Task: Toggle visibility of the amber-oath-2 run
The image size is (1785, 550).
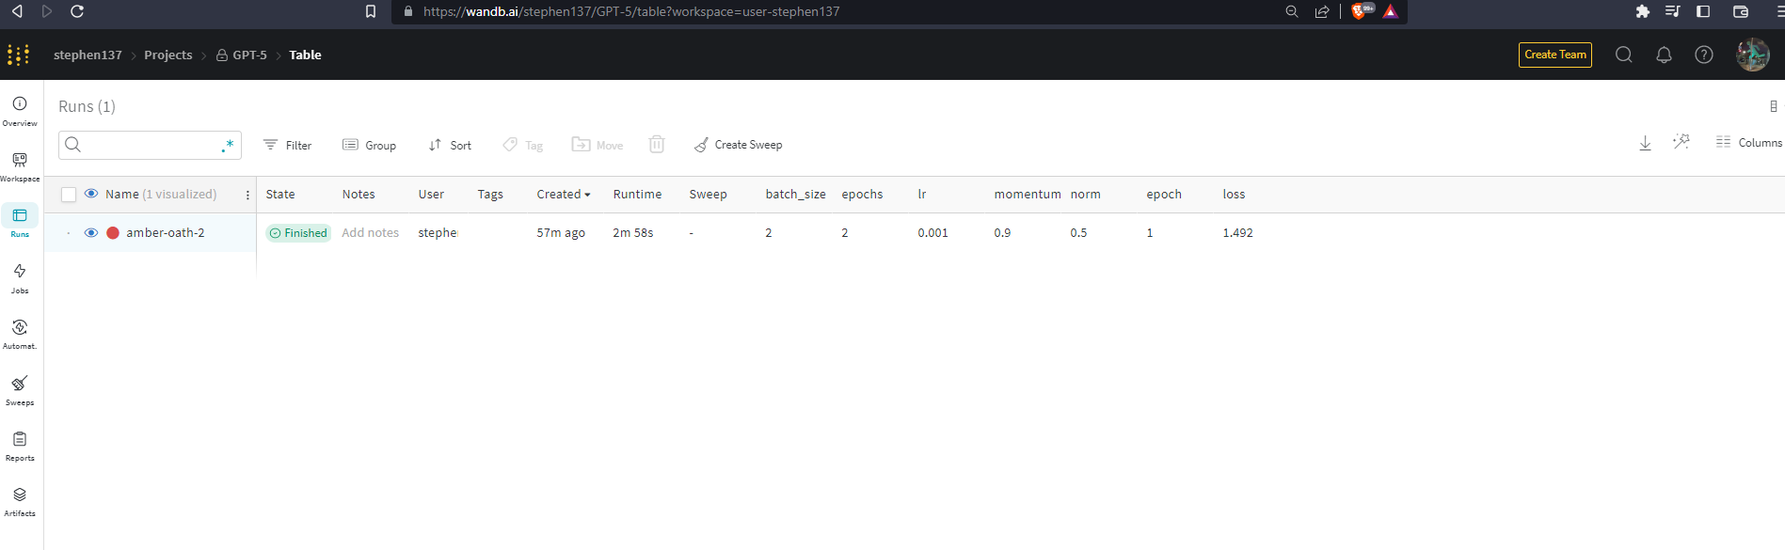Action: [x=91, y=232]
